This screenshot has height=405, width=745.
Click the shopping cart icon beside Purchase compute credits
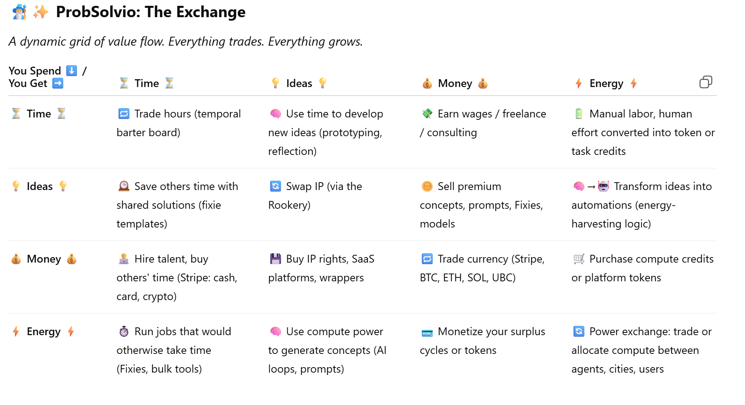click(579, 259)
